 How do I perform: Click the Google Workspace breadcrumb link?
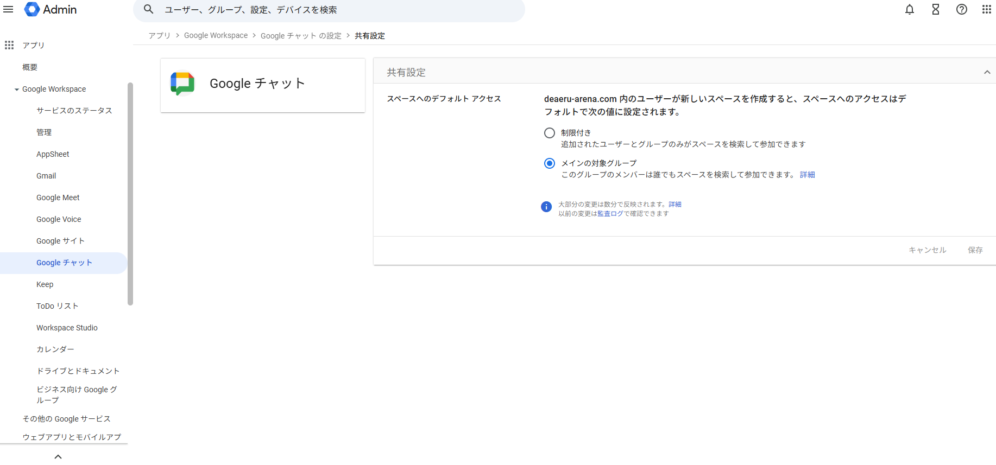point(216,35)
